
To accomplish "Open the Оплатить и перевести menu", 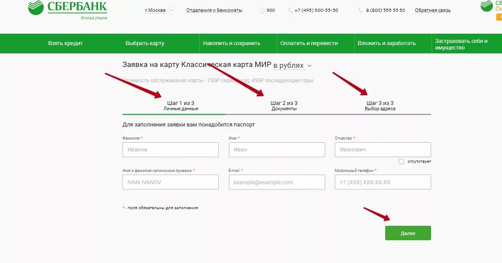I will click(309, 43).
